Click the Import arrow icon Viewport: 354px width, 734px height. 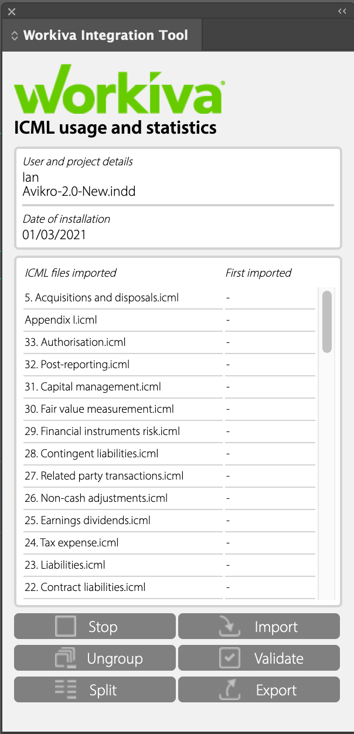(x=229, y=627)
